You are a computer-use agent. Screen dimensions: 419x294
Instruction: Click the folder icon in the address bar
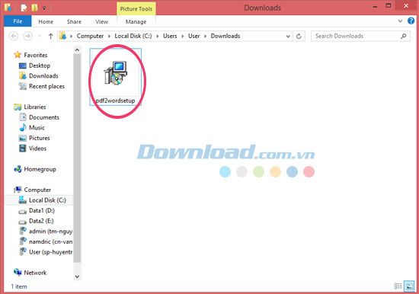[x=62, y=36]
